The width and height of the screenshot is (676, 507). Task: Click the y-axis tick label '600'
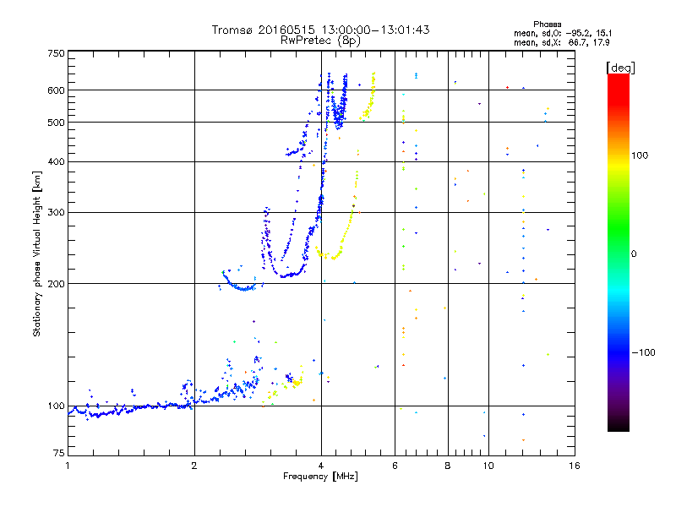[56, 90]
